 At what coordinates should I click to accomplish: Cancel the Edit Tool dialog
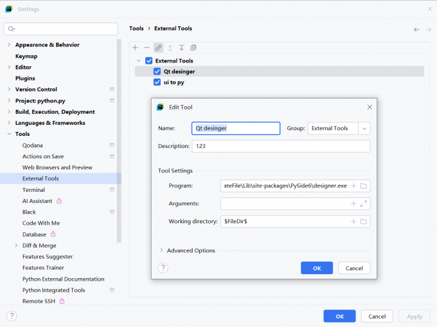[354, 268]
